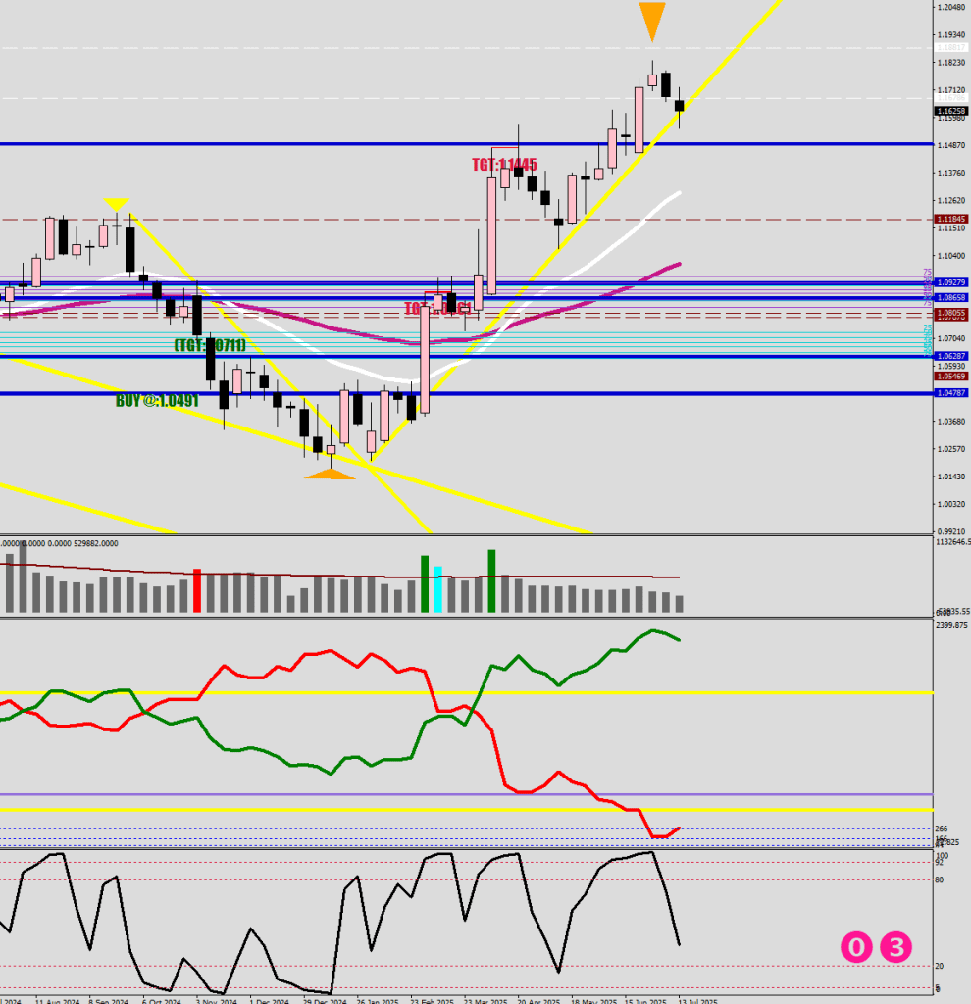Click the black current price tag 1.16258
971x1004 pixels.
[949, 112]
